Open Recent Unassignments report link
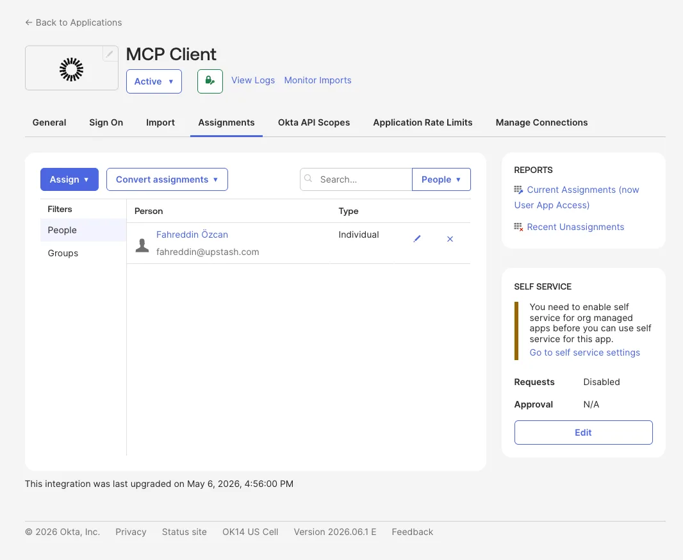The width and height of the screenshot is (683, 560). click(575, 227)
